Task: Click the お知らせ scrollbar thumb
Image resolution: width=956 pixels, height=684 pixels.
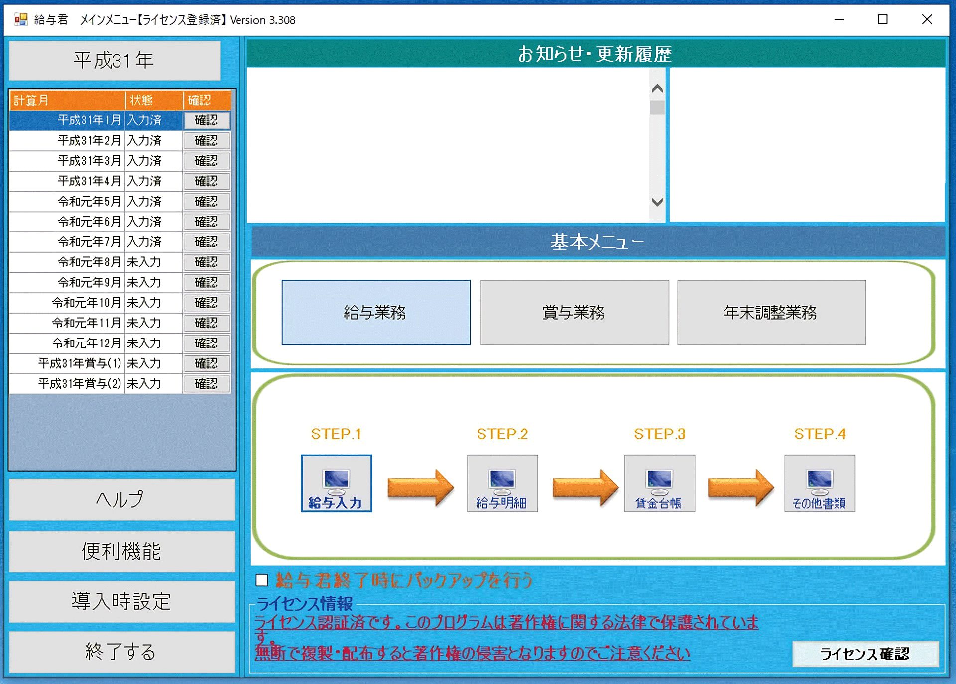Action: pyautogui.click(x=657, y=108)
